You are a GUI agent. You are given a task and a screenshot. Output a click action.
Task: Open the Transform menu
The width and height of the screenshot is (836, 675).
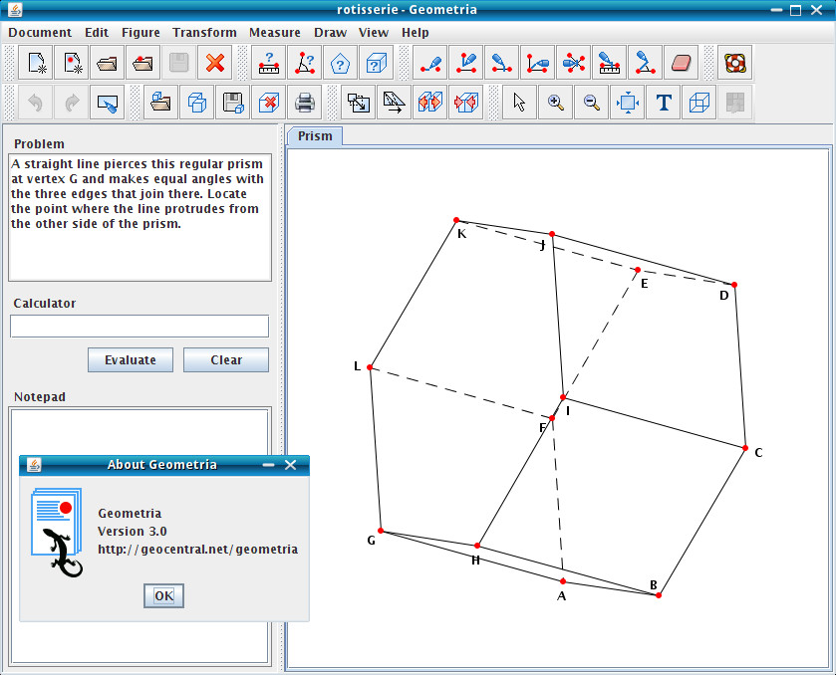pyautogui.click(x=204, y=32)
